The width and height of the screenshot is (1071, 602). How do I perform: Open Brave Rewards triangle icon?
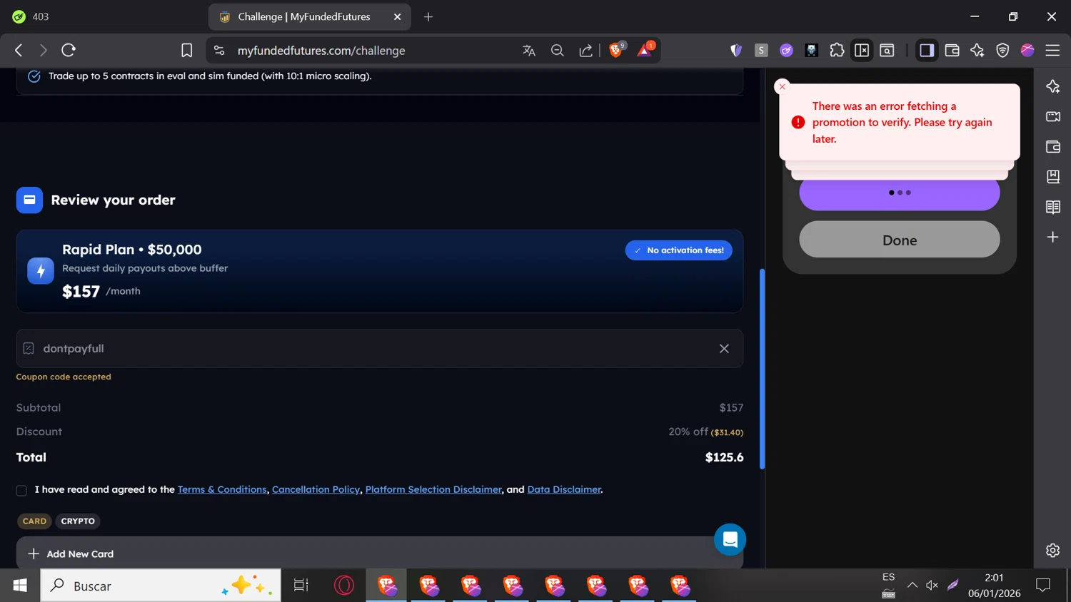(x=645, y=50)
